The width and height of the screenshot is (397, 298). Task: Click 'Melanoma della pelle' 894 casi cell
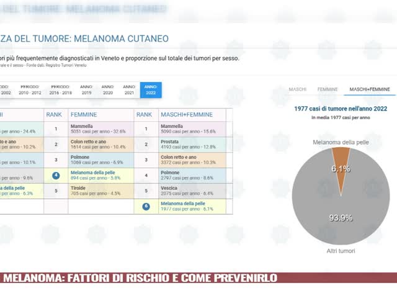coord(100,175)
